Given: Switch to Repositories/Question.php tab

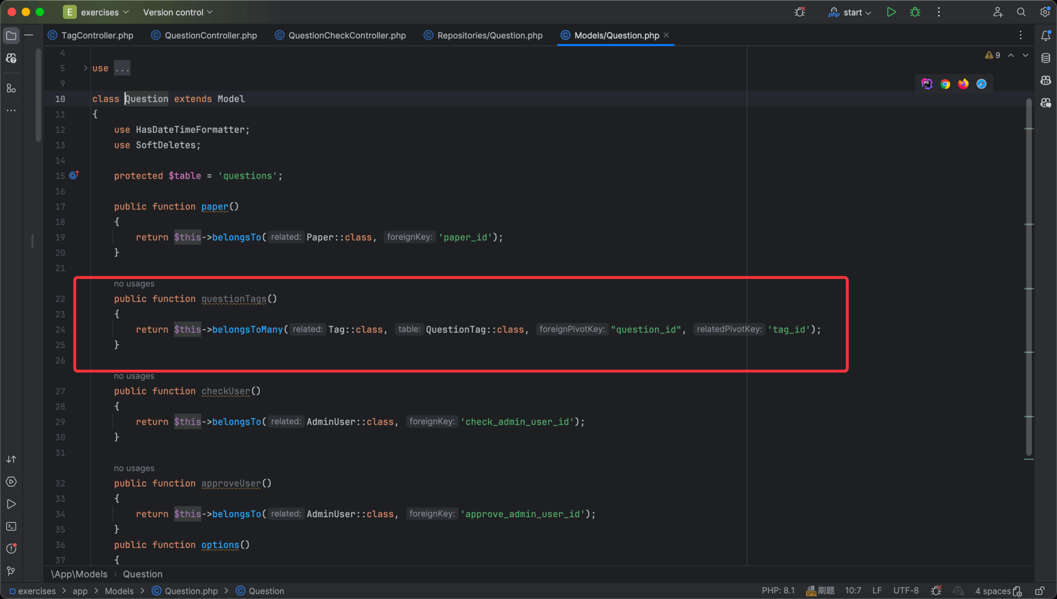Looking at the screenshot, I should coord(483,35).
